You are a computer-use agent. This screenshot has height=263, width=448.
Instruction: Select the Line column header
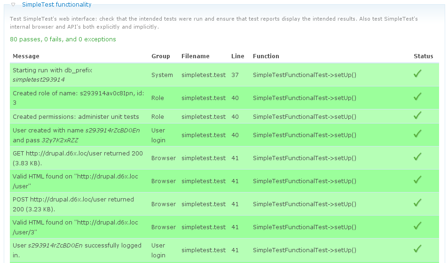[238, 56]
